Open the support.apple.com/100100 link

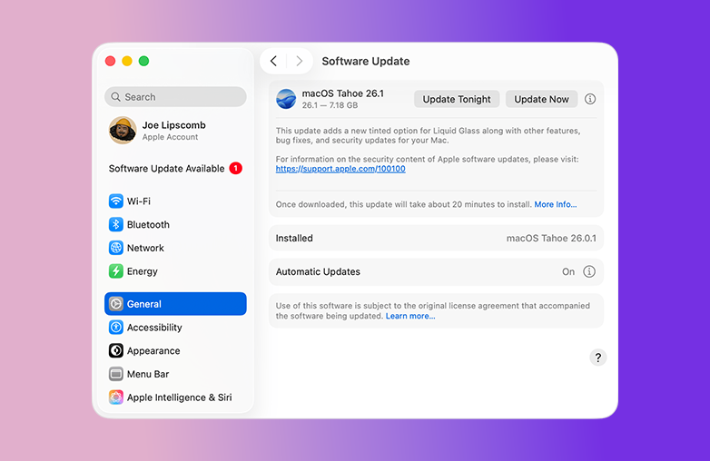(x=340, y=169)
